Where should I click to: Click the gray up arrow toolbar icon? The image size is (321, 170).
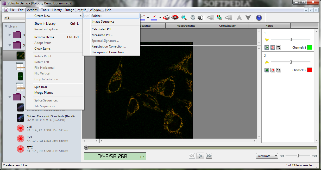[239, 18]
